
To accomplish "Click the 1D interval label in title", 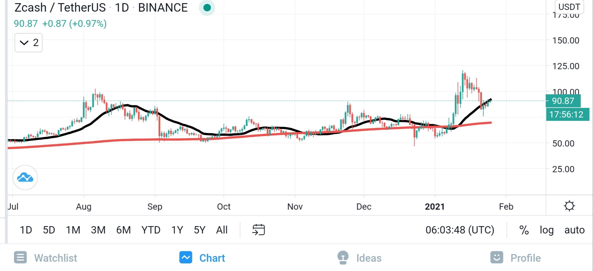I will tap(122, 8).
